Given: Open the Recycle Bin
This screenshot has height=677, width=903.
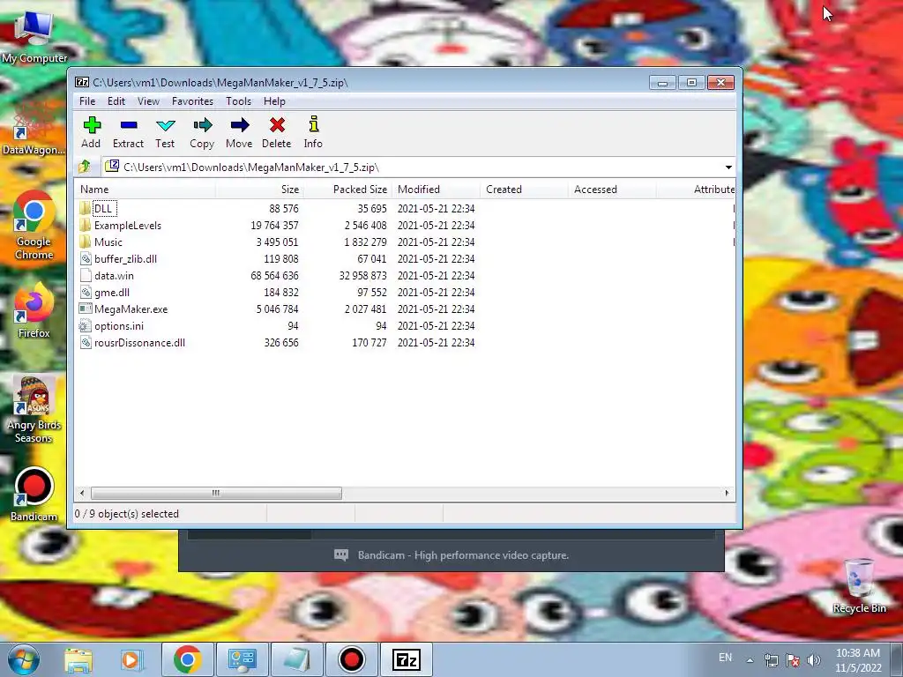Looking at the screenshot, I should click(859, 586).
